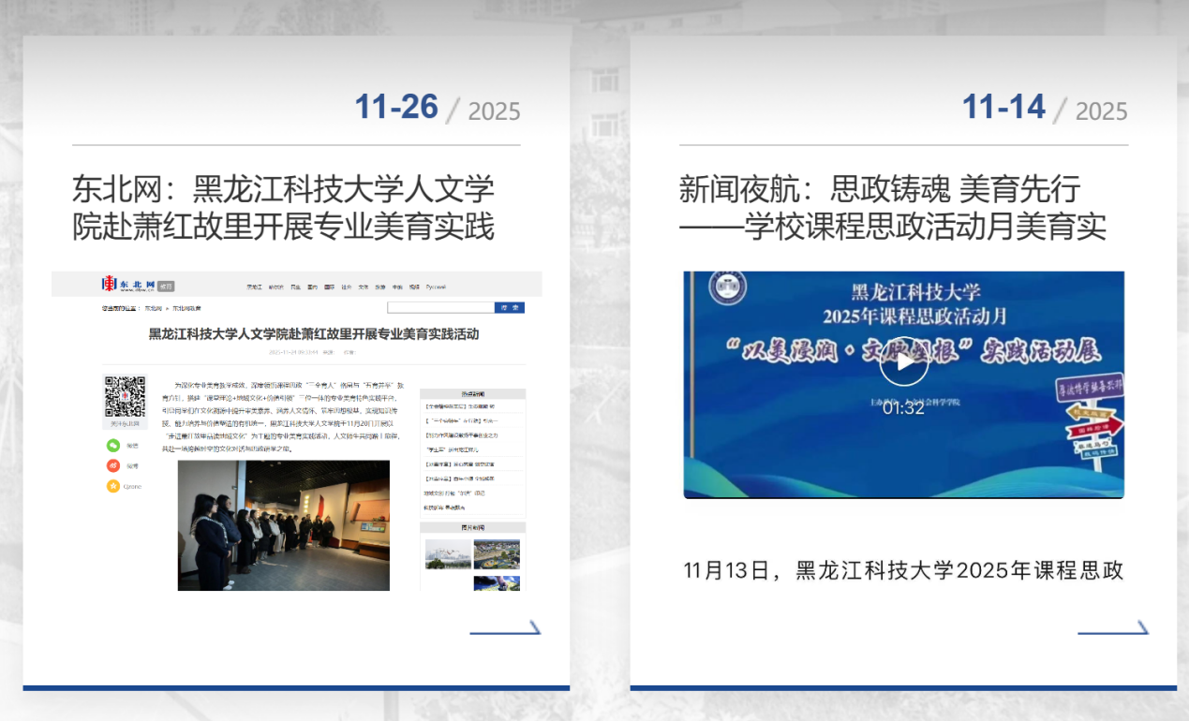The width and height of the screenshot is (1189, 721).
Task: Click the green WeChat share icon
Action: (113, 446)
